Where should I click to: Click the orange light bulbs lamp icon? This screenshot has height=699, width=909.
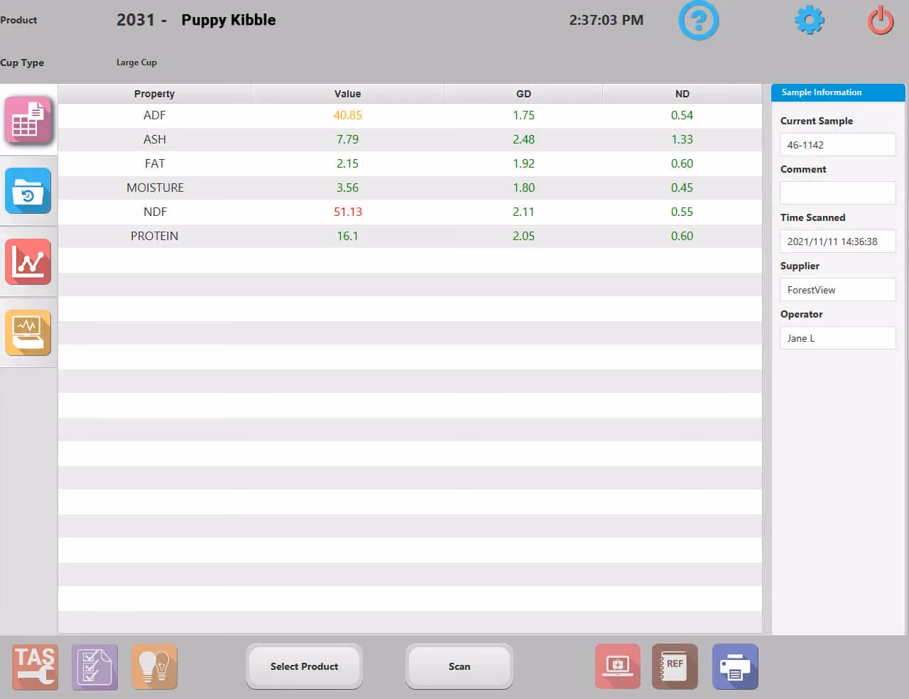click(x=154, y=666)
